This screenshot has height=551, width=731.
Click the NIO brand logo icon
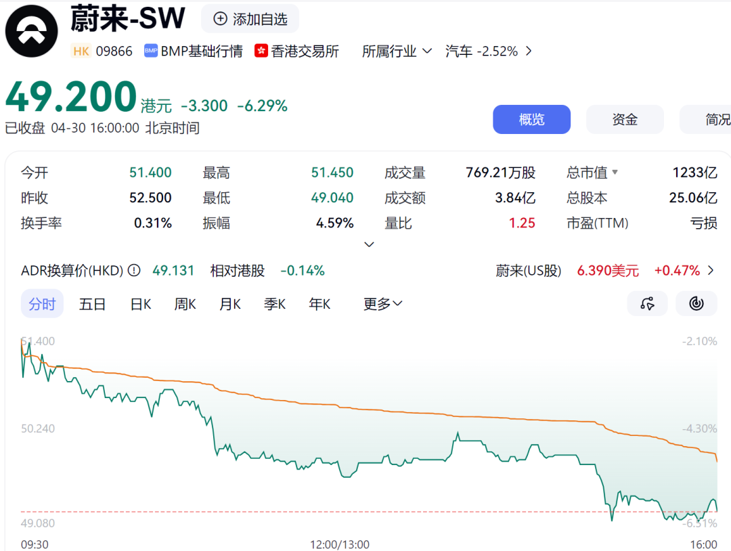(x=31, y=30)
